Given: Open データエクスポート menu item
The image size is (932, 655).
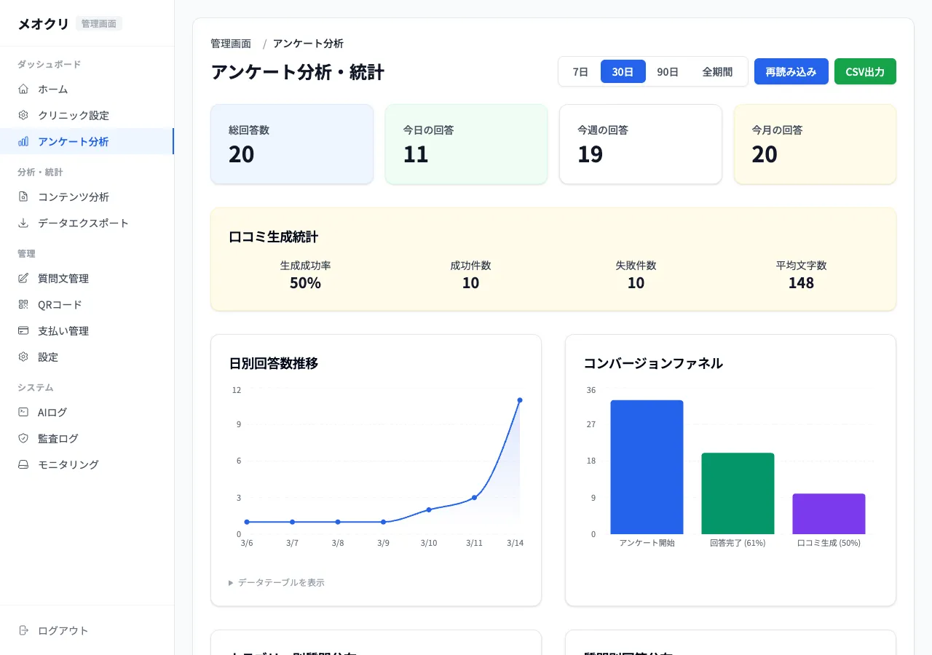Looking at the screenshot, I should point(87,223).
